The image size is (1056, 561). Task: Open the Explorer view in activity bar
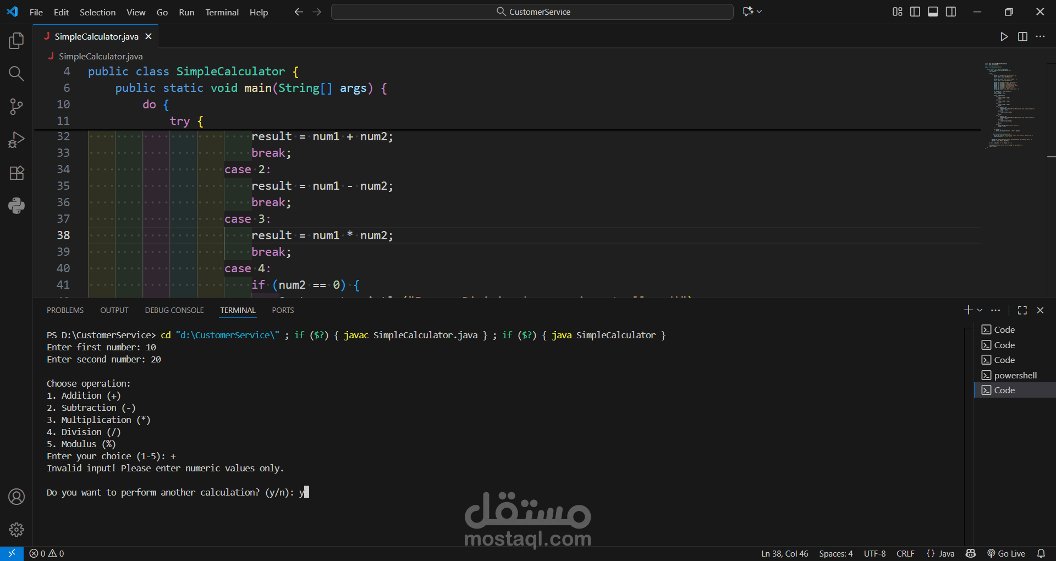(x=16, y=41)
